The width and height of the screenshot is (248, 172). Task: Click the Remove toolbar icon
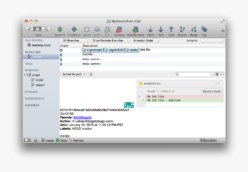pyautogui.click(x=119, y=30)
